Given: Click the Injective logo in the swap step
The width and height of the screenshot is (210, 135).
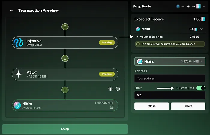Looking at the screenshot, I should click(x=19, y=43).
